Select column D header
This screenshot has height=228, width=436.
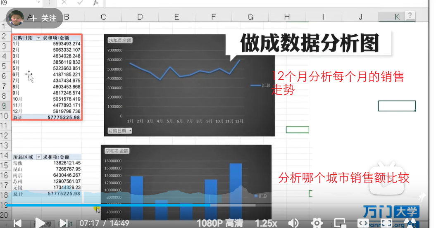140,17
